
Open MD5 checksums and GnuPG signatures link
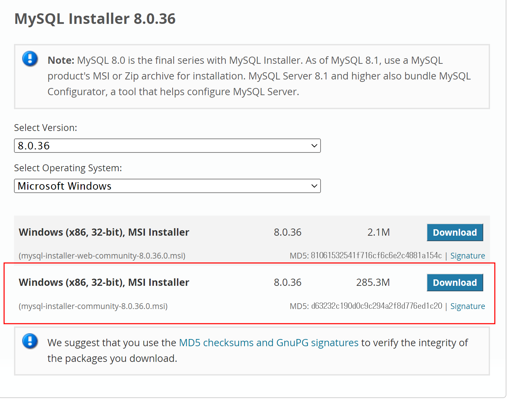(269, 342)
